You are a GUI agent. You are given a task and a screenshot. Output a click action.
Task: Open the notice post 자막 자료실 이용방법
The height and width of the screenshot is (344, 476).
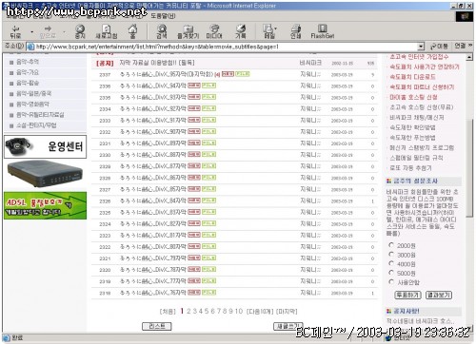(157, 63)
